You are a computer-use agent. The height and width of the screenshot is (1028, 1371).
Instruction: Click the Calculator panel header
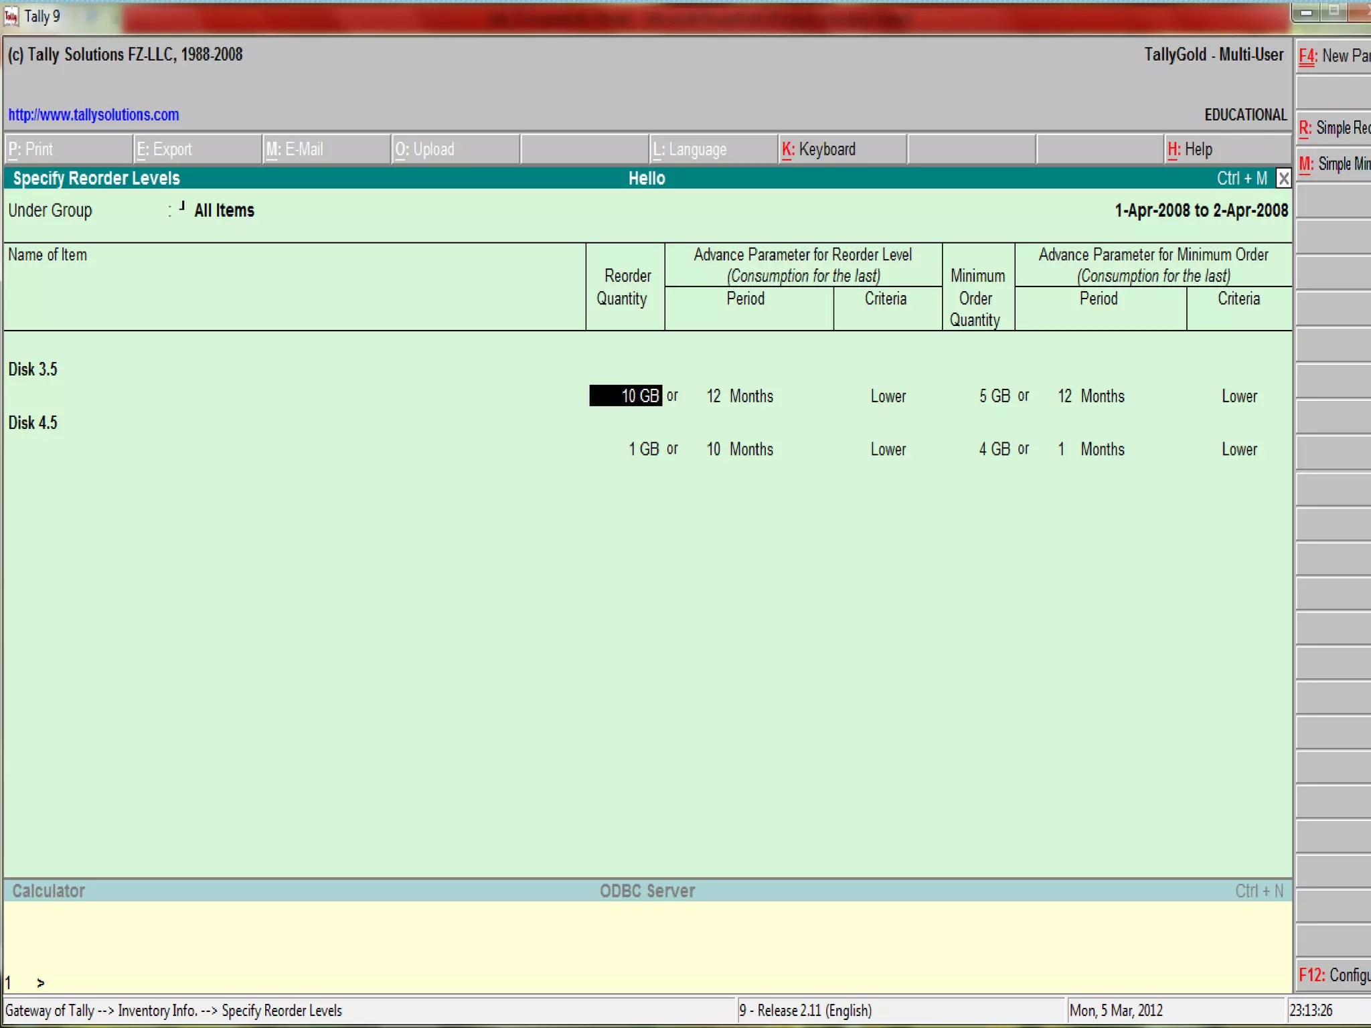[x=48, y=891]
